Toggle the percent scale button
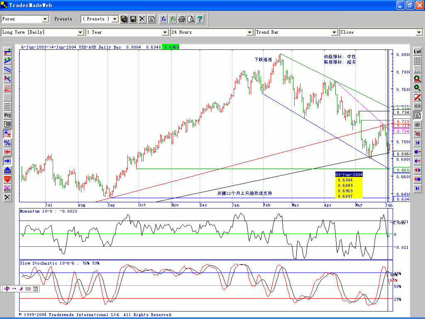The height and width of the screenshot is (319, 425). 7,142
